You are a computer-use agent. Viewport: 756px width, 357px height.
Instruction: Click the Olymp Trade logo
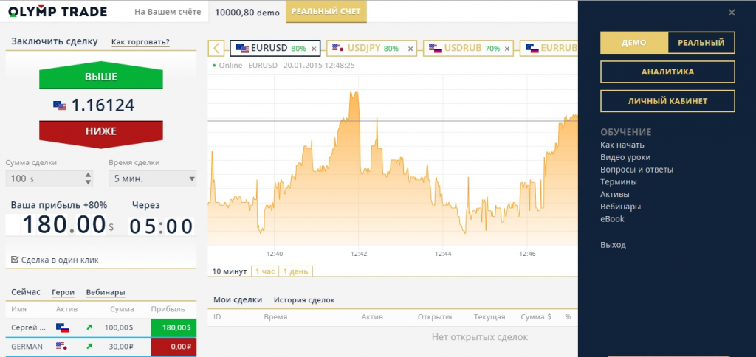tap(58, 12)
